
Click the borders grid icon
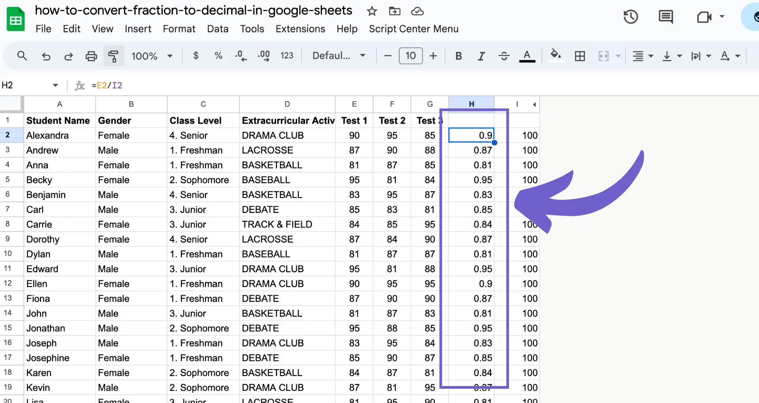click(x=580, y=56)
